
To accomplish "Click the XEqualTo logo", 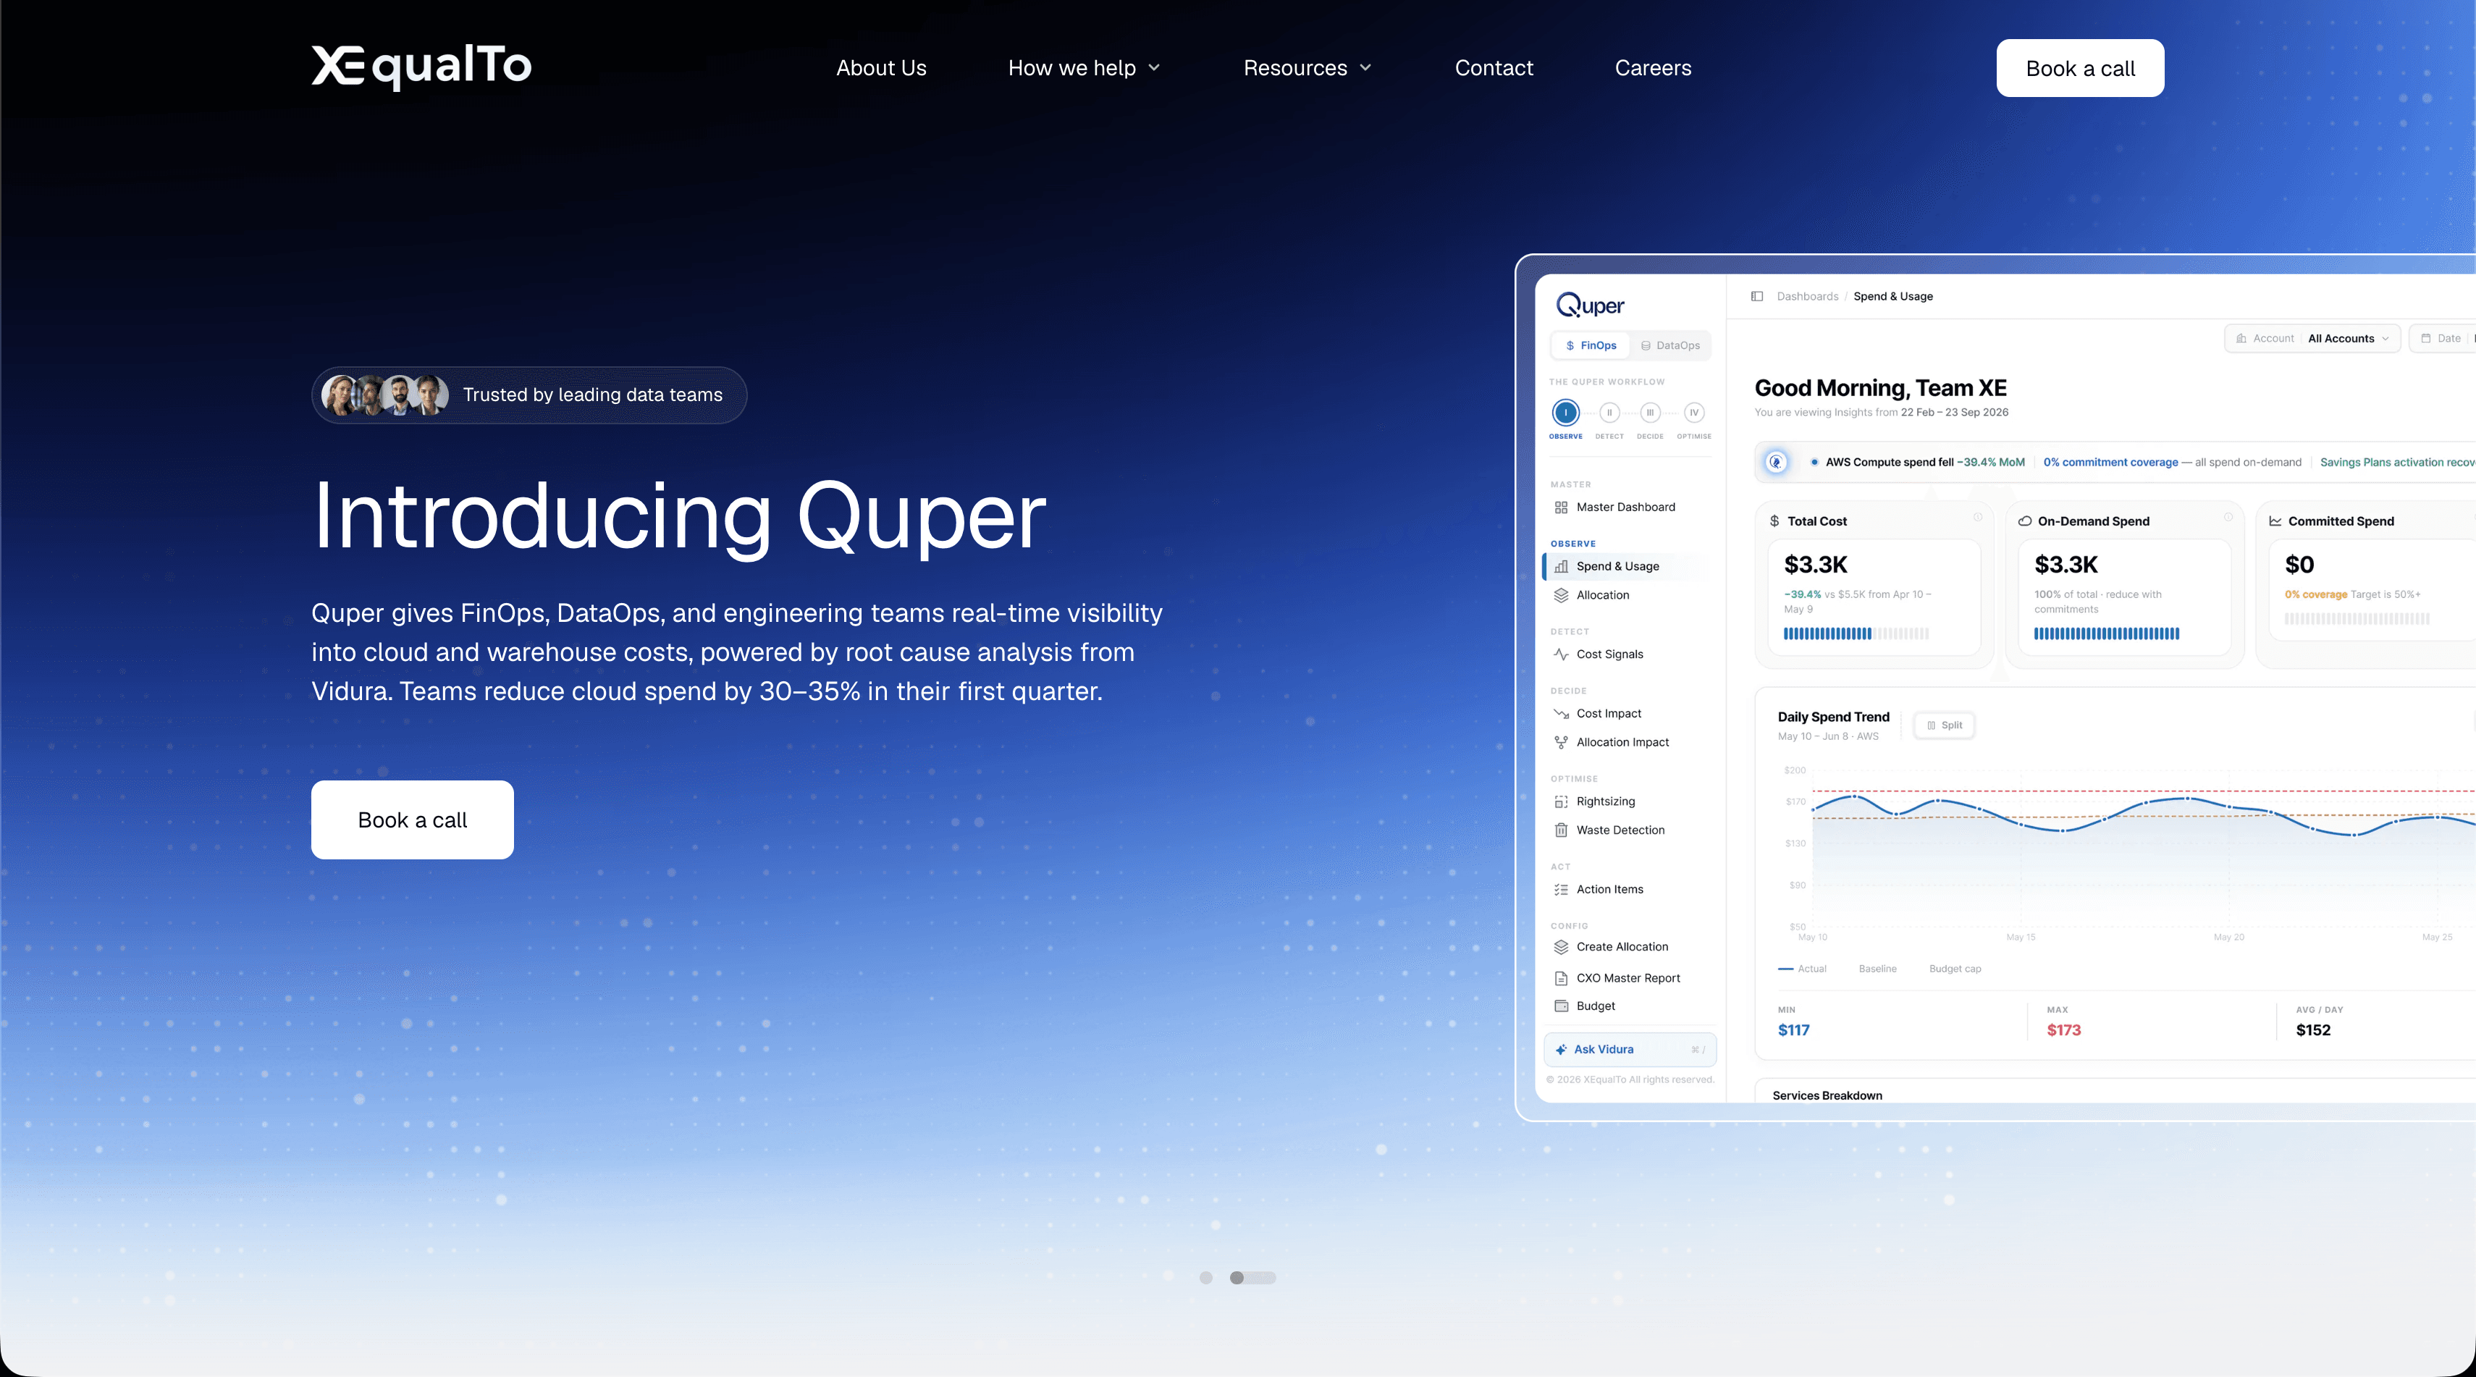I will coord(421,67).
